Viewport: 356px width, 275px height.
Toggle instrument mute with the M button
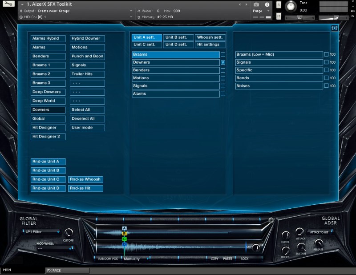[279, 16]
